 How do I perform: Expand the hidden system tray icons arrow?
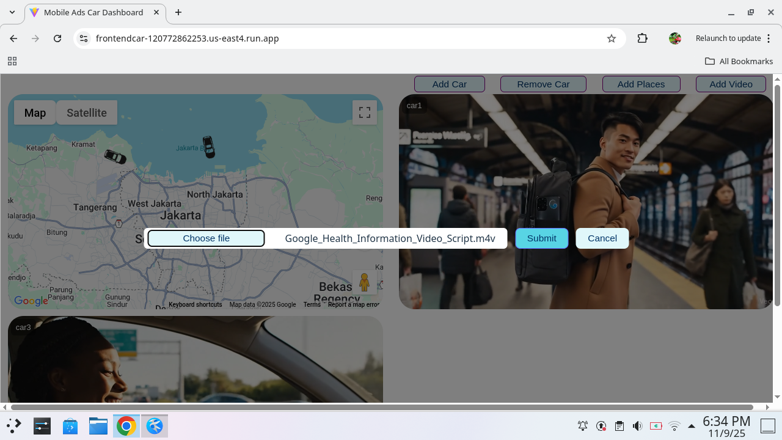pos(692,425)
